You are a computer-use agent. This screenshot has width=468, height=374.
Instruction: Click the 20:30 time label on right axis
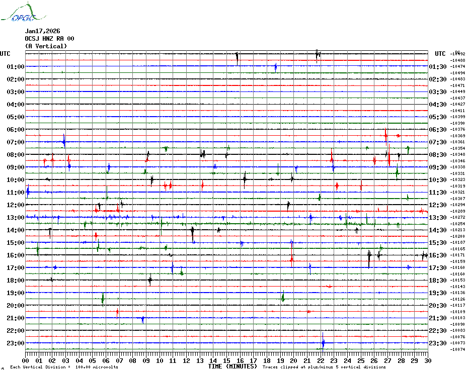pos(438,306)
